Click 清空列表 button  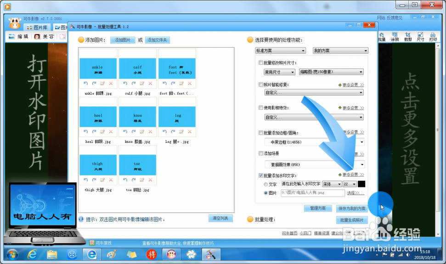[x=220, y=218]
